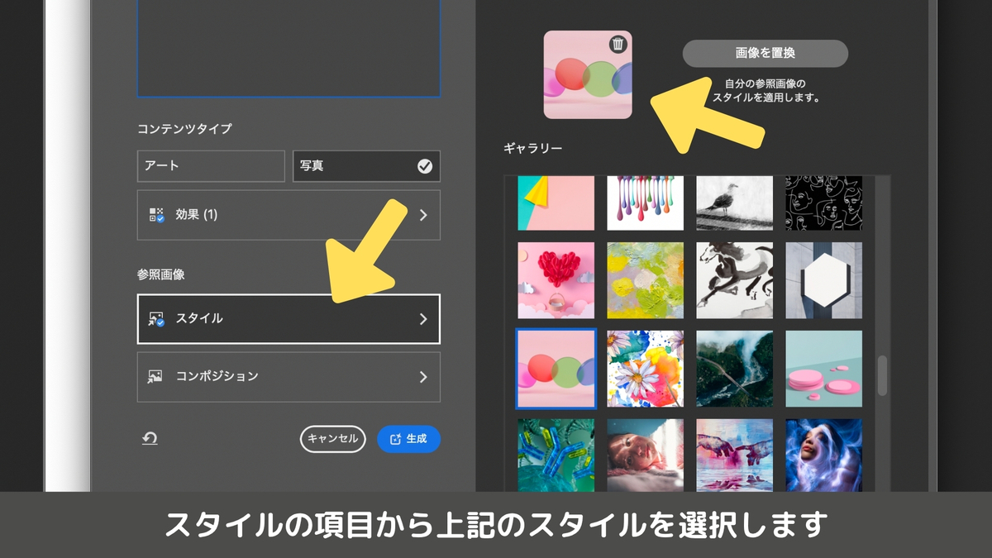Open the スタイル row chevron

[x=423, y=319]
